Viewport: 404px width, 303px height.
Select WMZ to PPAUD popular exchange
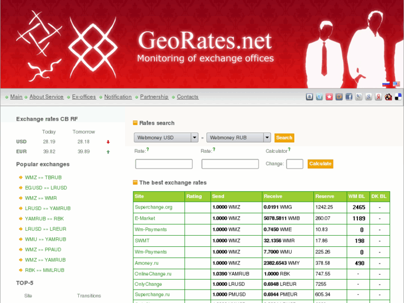point(43,250)
